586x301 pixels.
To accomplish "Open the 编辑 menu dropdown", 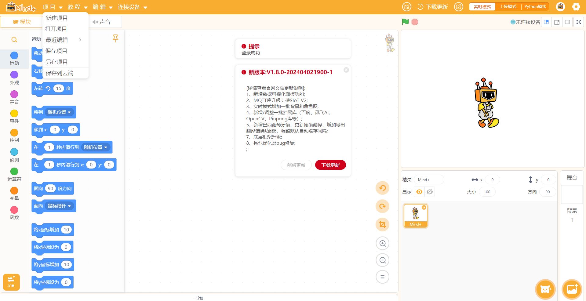I will point(103,7).
